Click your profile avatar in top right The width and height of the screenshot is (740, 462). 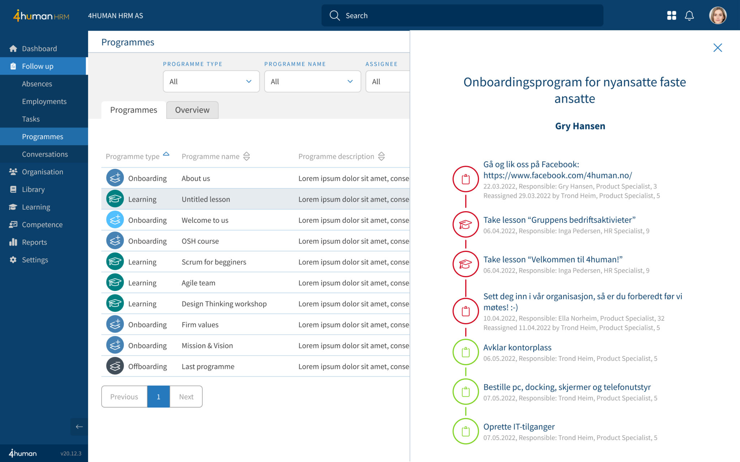(x=718, y=15)
